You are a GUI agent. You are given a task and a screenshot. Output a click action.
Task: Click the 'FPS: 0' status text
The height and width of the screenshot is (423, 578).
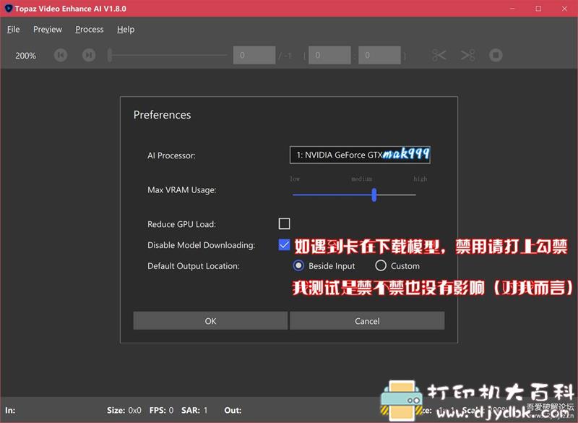161,410
